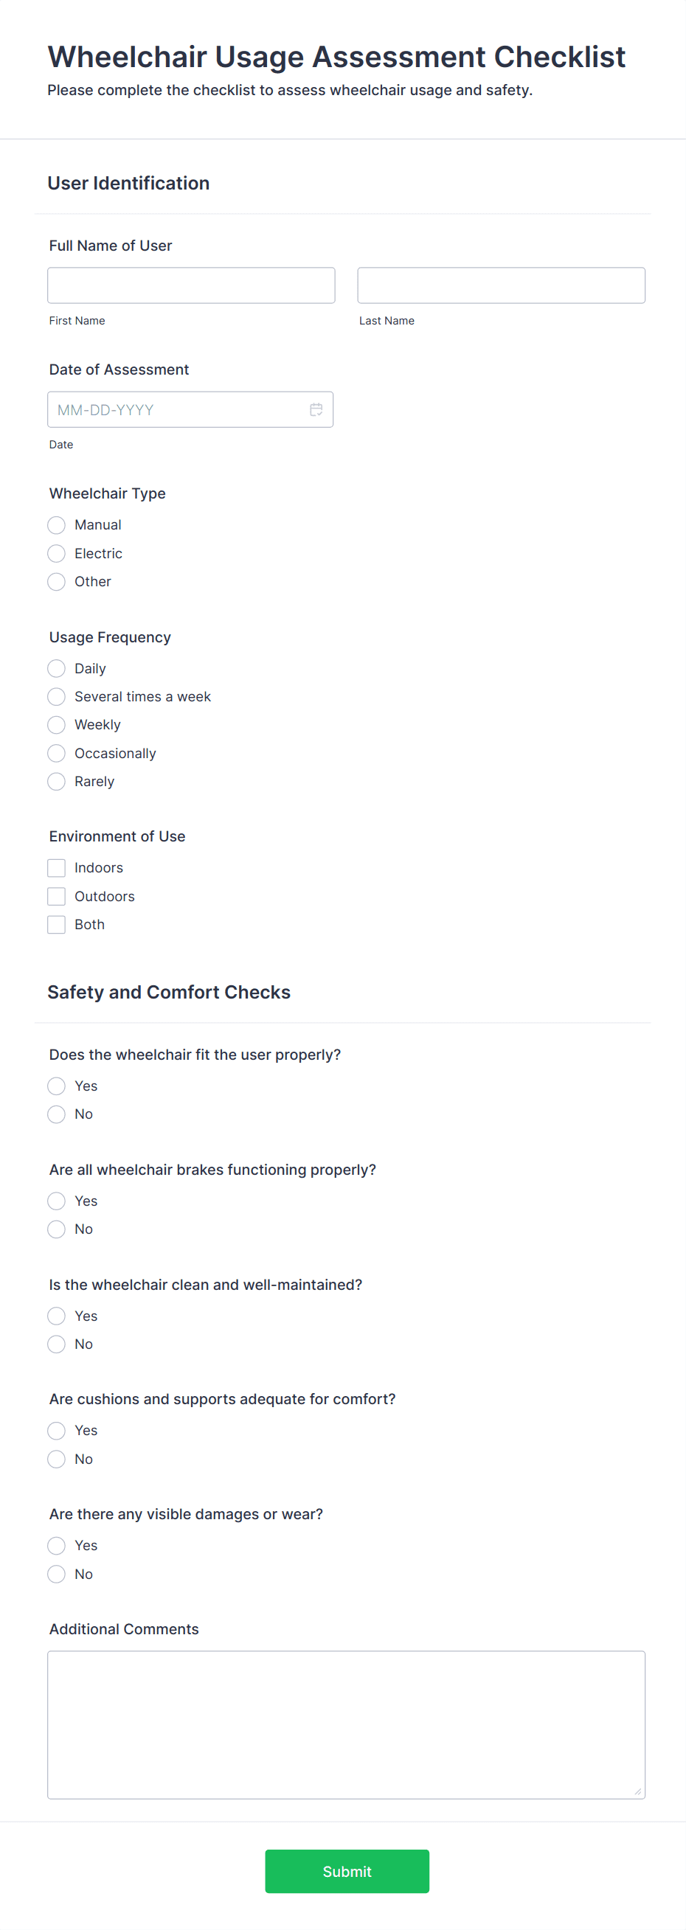Choose Several times a week frequency
The width and height of the screenshot is (686, 1930).
tap(56, 696)
